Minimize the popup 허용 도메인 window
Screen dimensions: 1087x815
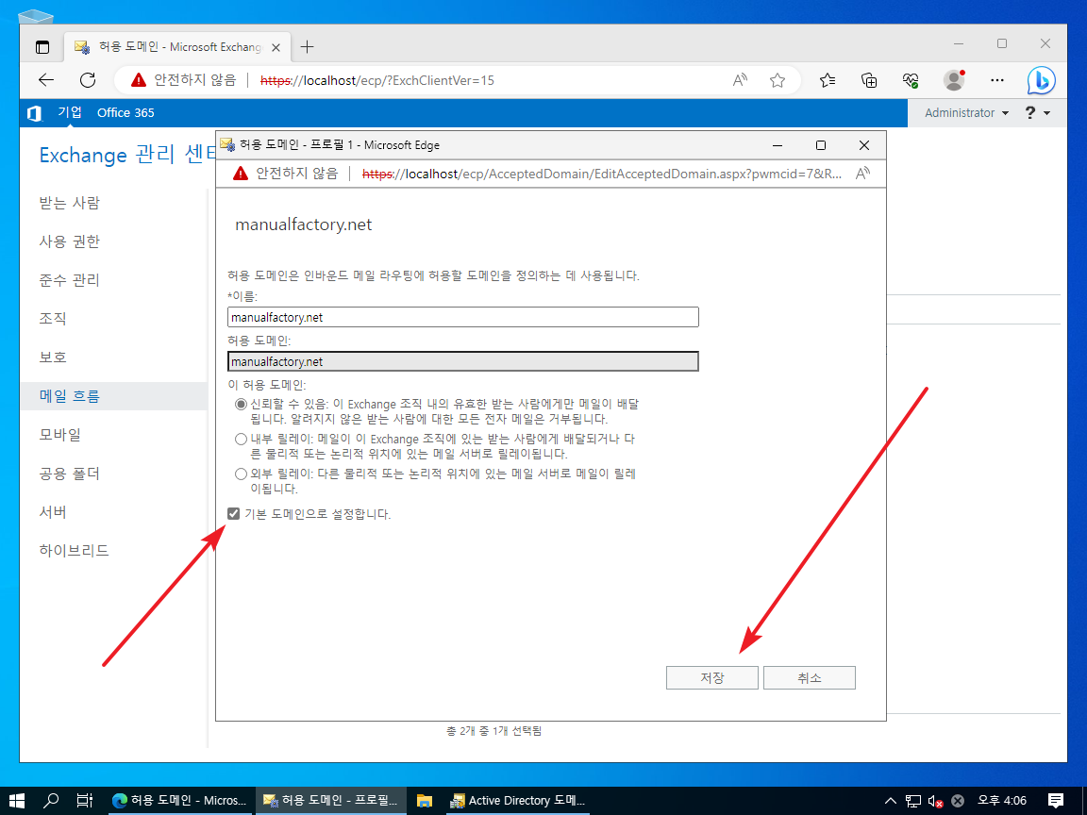coord(778,145)
